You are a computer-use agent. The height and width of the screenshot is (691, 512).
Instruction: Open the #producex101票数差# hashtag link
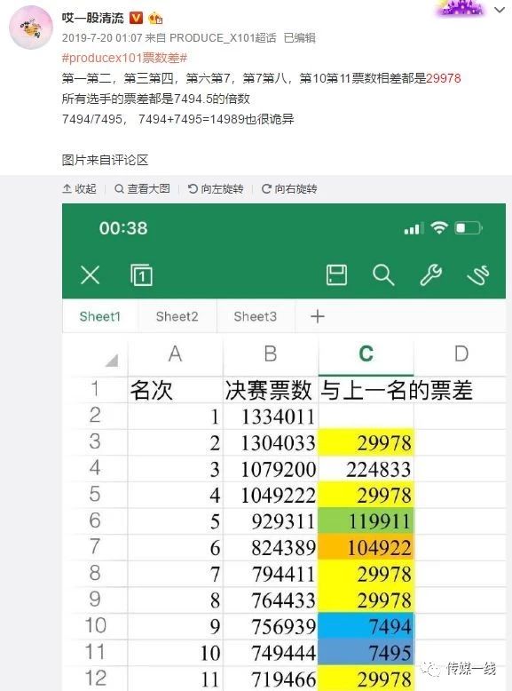124,58
